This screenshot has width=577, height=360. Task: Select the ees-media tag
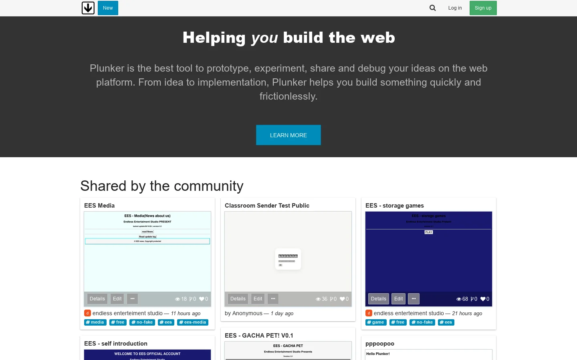point(193,322)
